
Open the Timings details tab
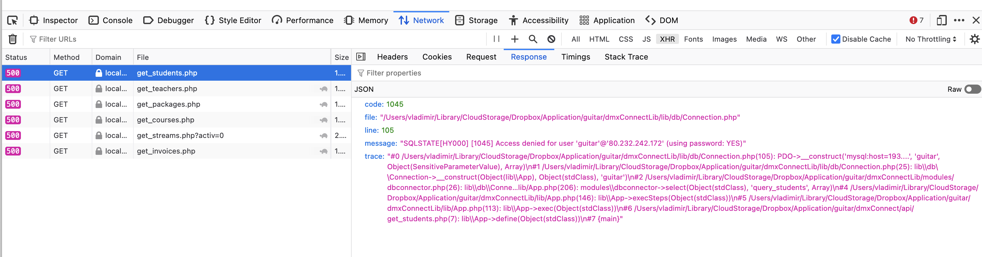point(575,57)
